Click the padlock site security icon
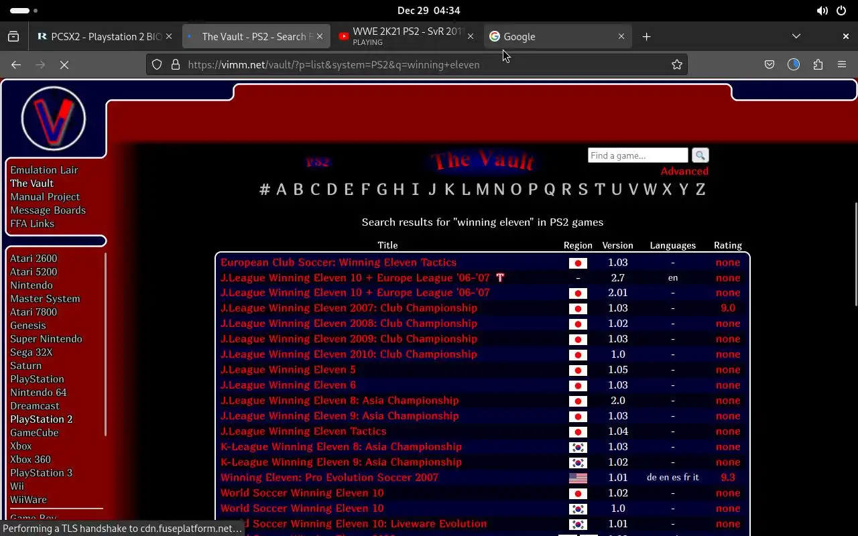858x536 pixels. (176, 64)
